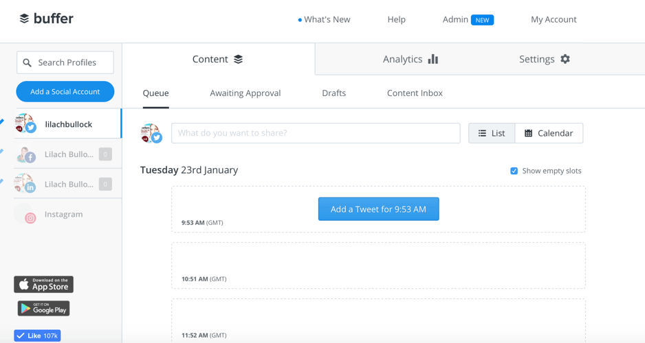
Task: Click the composer Twitter profile avatar
Action: [151, 133]
